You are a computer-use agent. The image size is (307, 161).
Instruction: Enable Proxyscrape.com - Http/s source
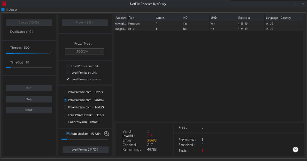coord(66,92)
